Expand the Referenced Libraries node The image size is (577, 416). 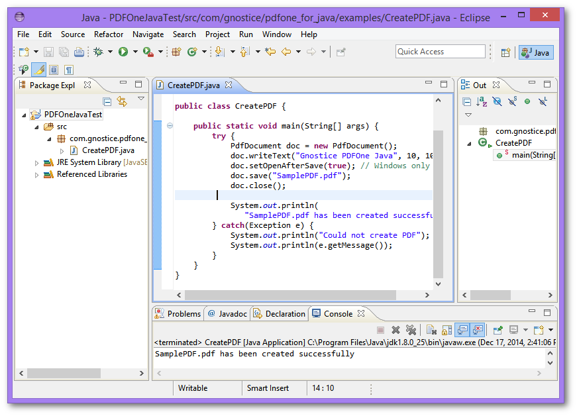[36, 175]
